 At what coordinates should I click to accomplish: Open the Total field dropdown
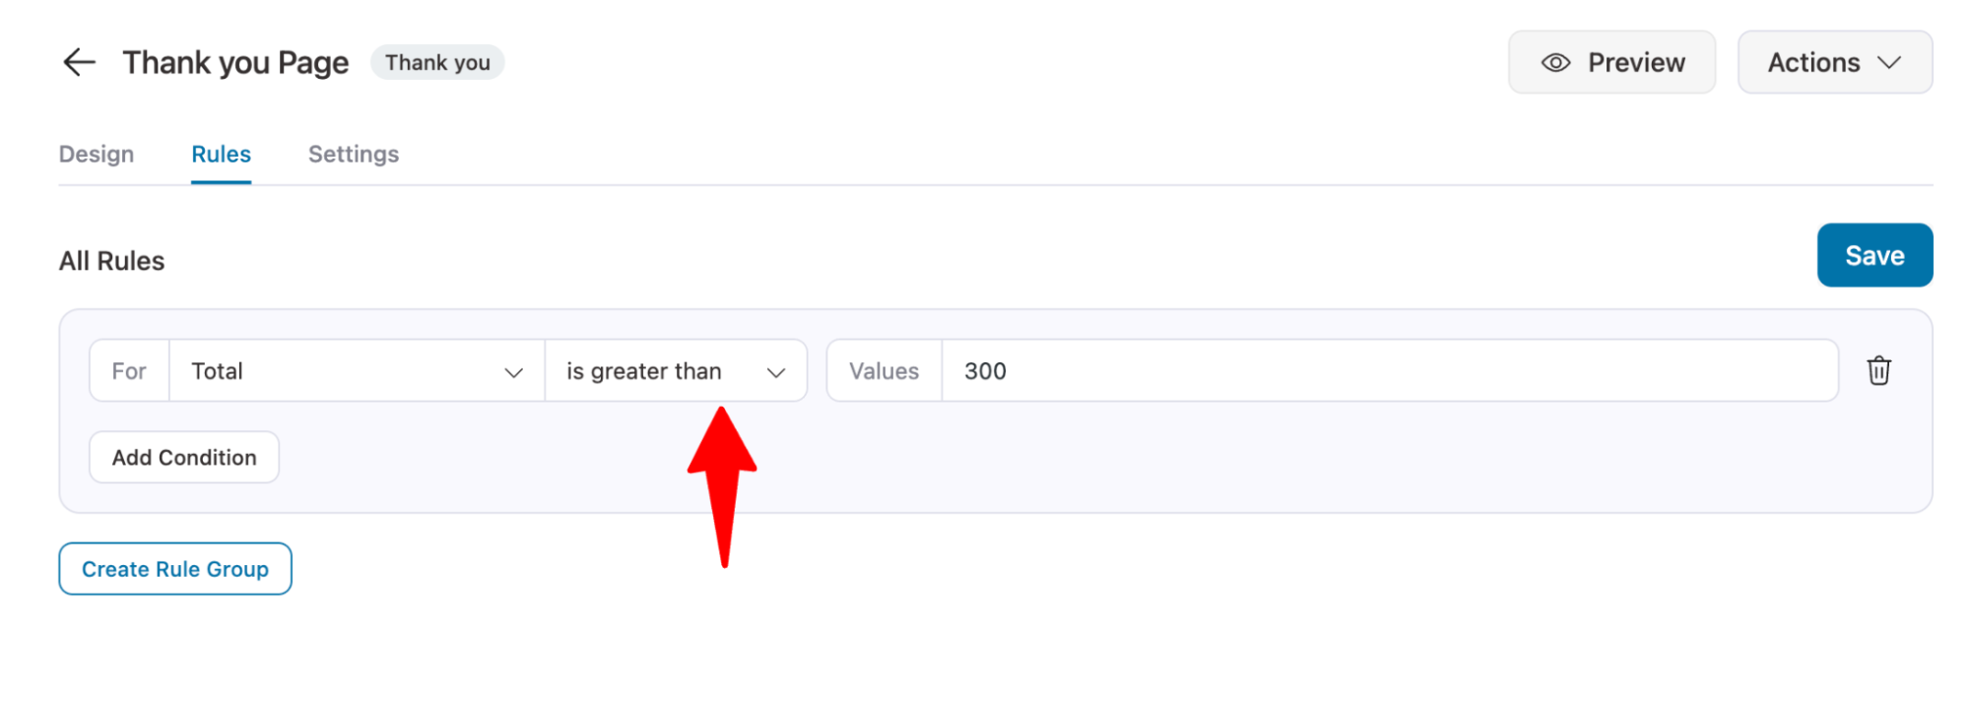coord(357,370)
